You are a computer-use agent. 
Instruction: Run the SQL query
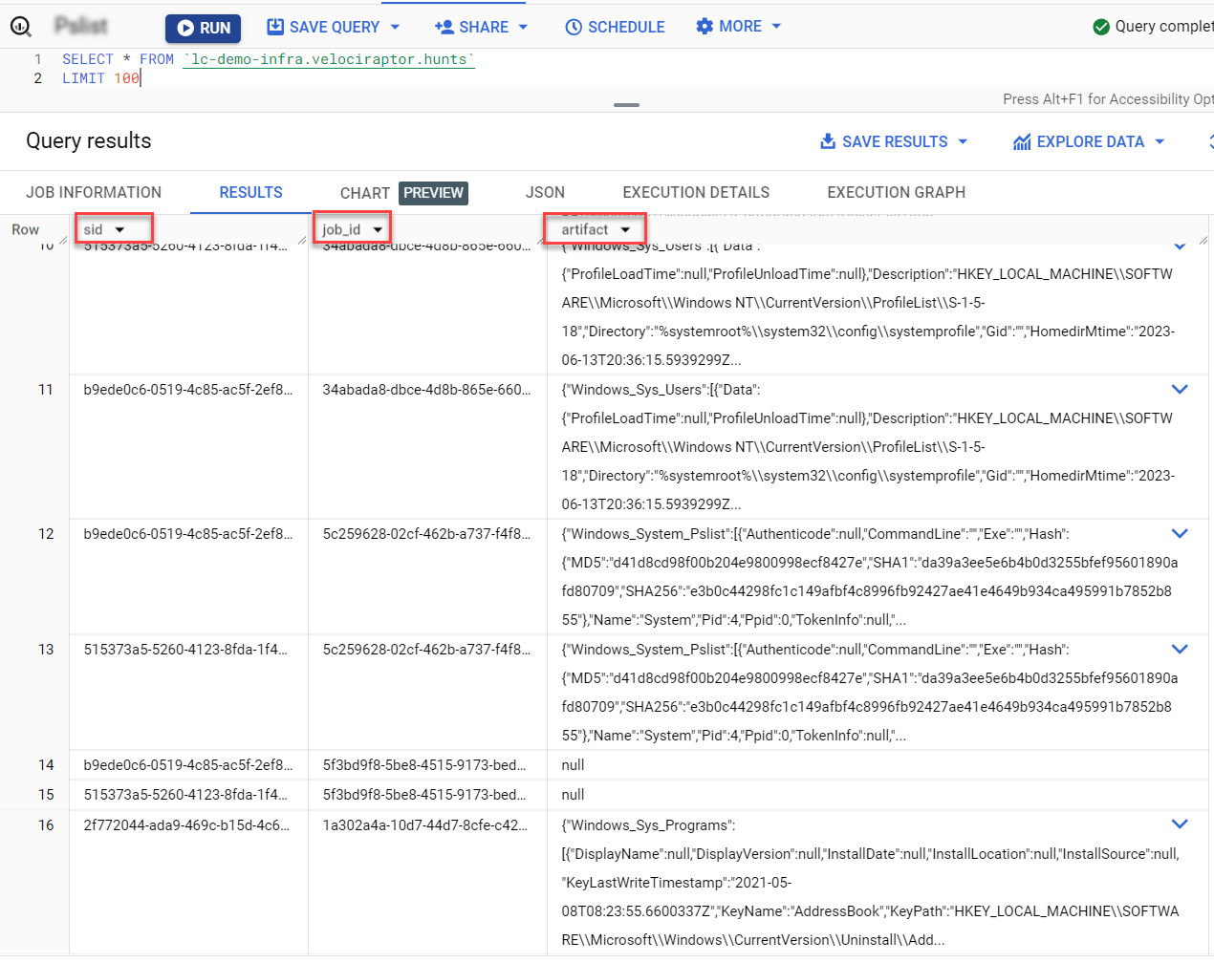pyautogui.click(x=204, y=28)
